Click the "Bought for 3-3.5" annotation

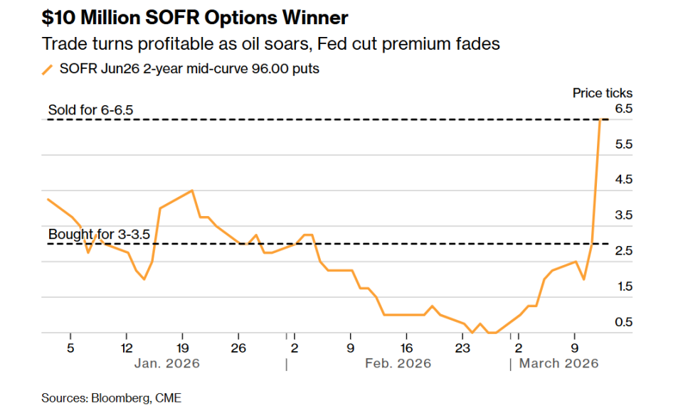click(x=99, y=235)
